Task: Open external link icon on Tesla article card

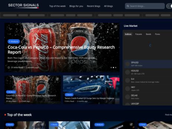Action: pyautogui.click(x=116, y=79)
